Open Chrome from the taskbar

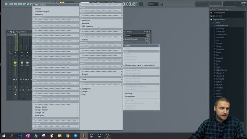point(68,136)
